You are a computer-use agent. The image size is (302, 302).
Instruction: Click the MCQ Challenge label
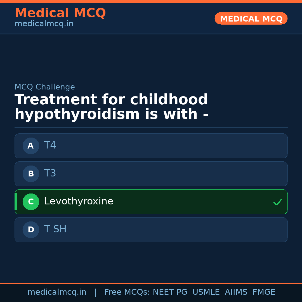click(x=45, y=87)
